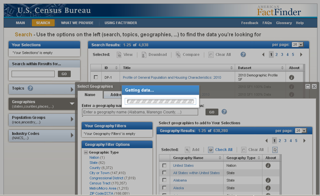Screen dimensions: 320x196
Task: Click the geography name input field
Action: coord(140,112)
